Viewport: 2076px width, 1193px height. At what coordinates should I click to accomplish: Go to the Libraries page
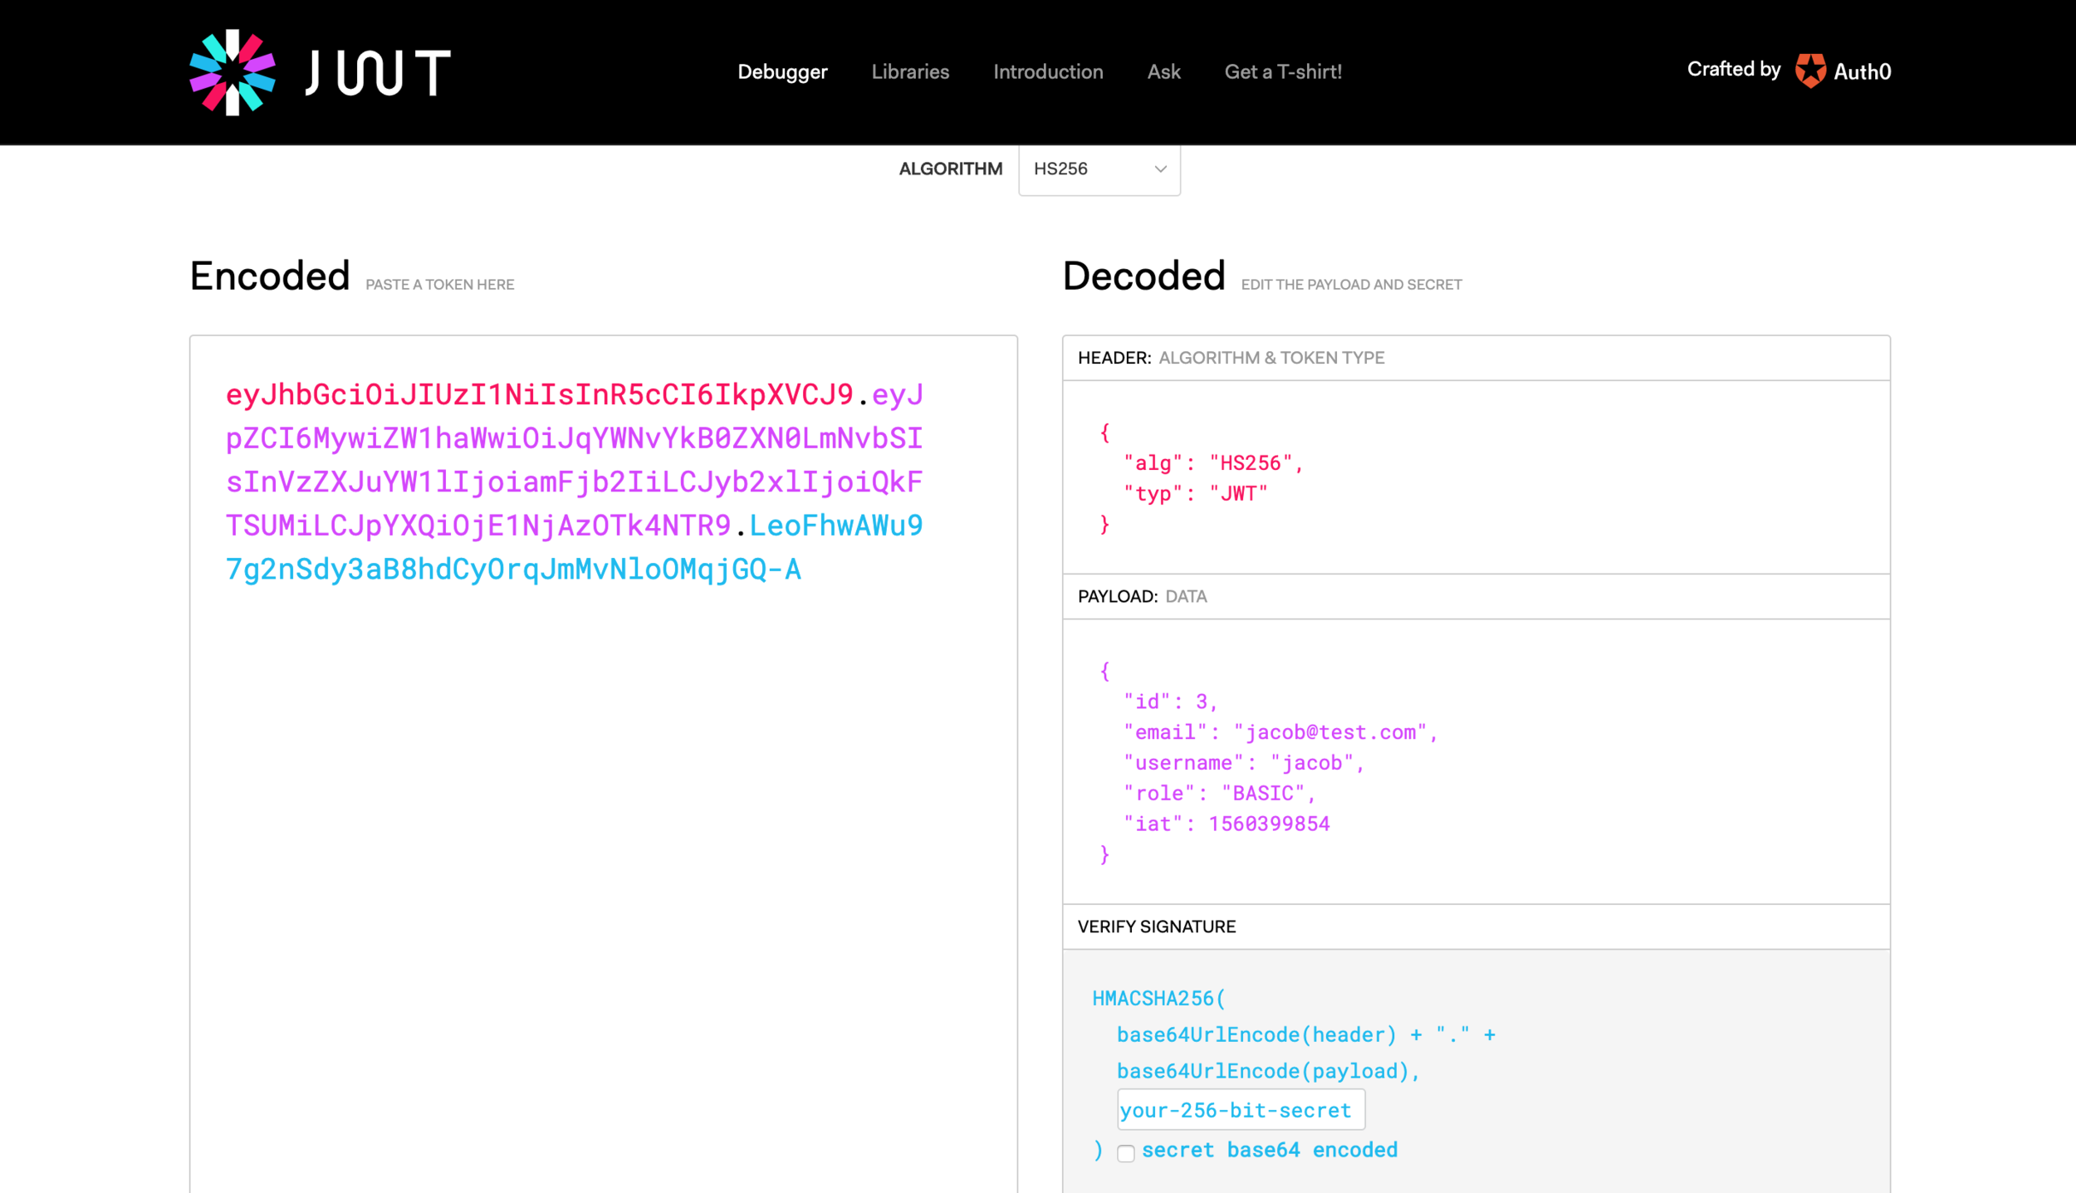pyautogui.click(x=910, y=72)
